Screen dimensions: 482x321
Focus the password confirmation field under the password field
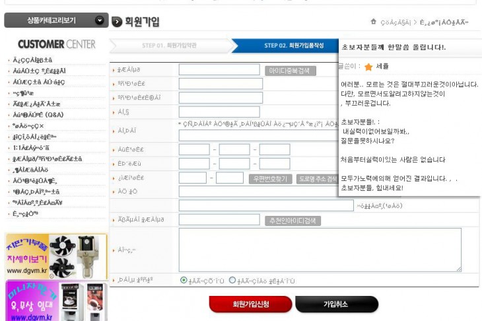click(221, 98)
